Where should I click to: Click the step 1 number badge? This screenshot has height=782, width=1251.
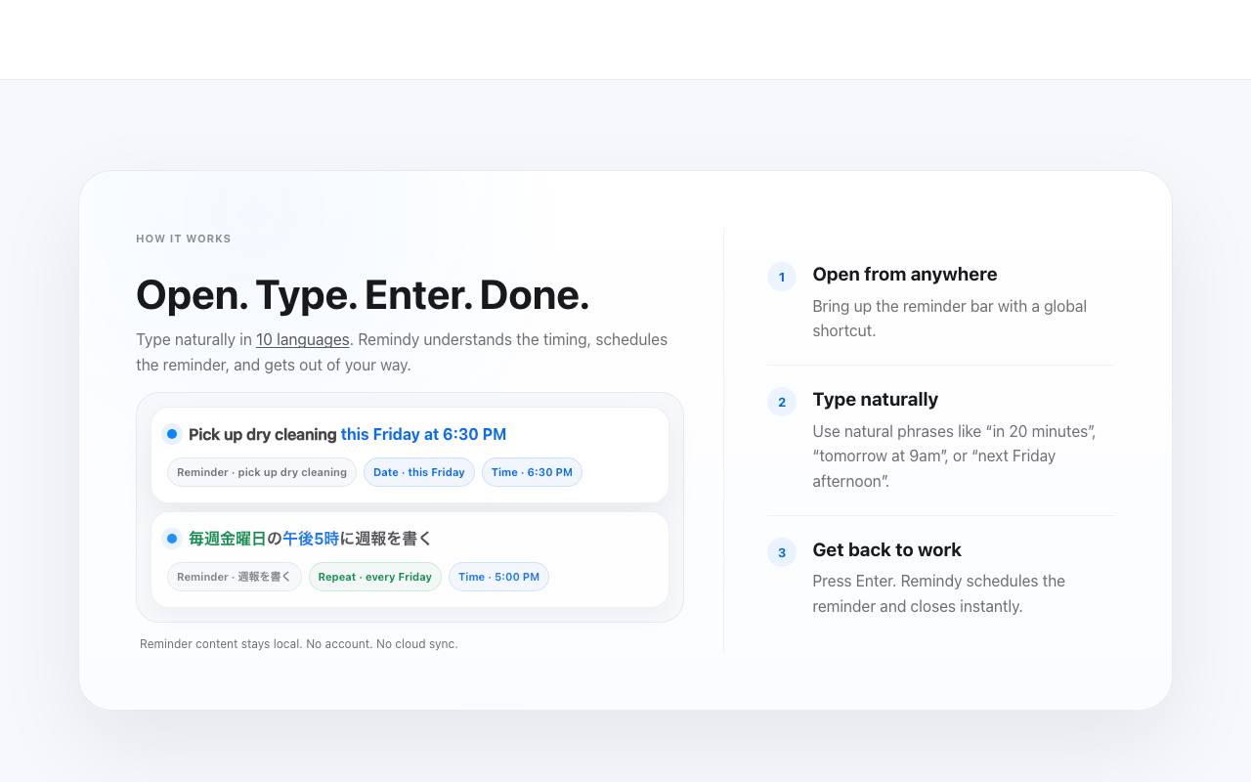click(782, 277)
